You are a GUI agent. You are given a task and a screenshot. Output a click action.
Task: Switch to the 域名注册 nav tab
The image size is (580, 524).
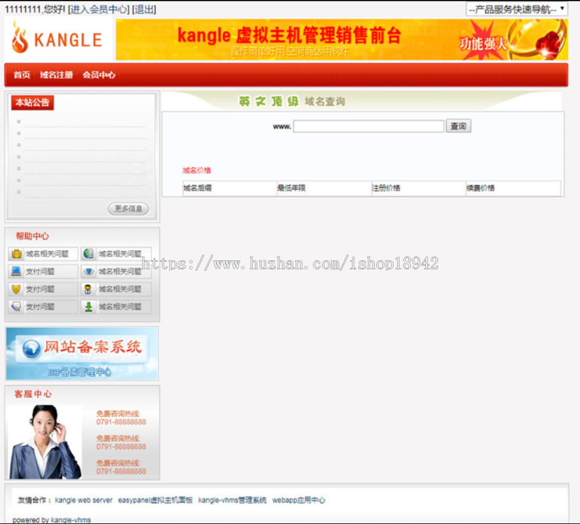pos(57,75)
